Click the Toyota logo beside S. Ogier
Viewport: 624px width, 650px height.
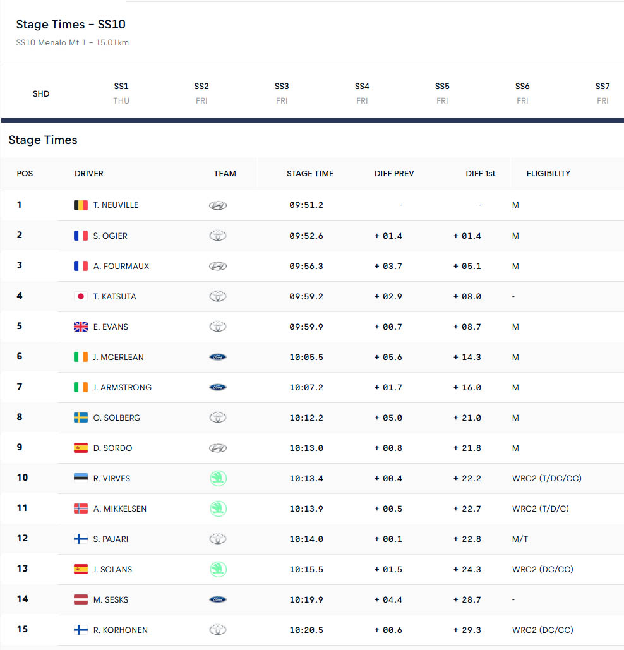click(x=217, y=236)
